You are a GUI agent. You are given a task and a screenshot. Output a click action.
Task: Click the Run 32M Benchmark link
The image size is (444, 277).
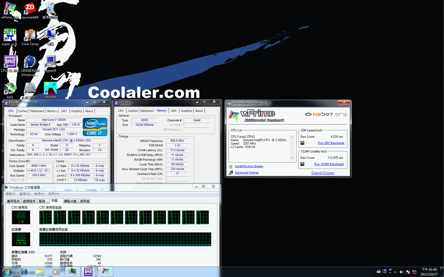click(331, 143)
